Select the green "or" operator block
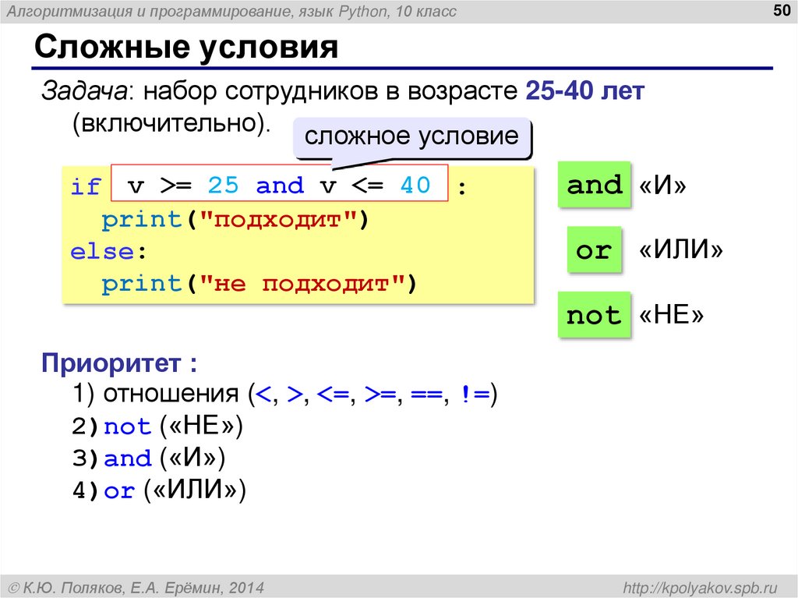798x598 pixels. click(x=594, y=250)
